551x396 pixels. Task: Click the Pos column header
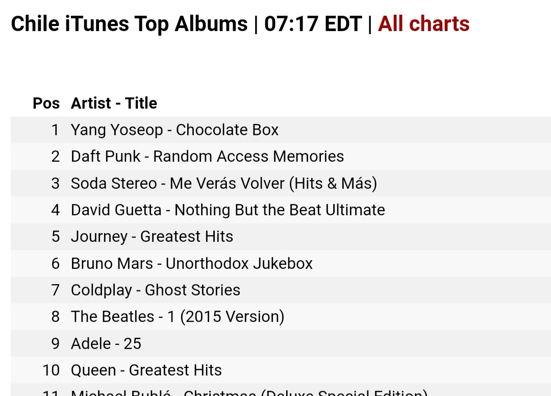(46, 103)
